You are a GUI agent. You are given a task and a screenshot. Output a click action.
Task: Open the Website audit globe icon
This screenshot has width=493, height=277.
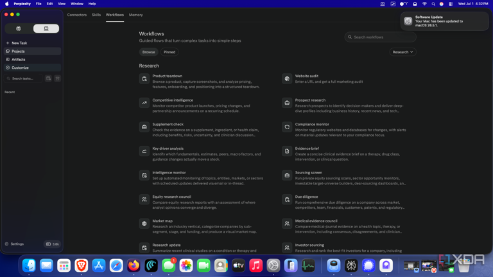click(x=287, y=78)
